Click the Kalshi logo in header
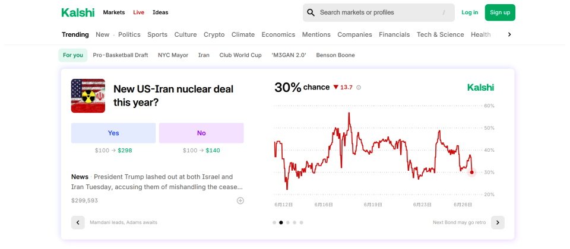Viewport: 570px width, 249px height. (x=77, y=12)
